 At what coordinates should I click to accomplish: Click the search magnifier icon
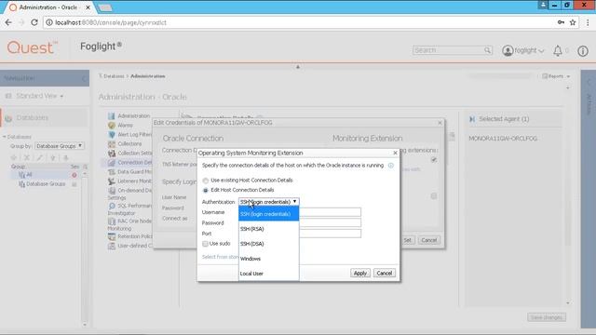pyautogui.click(x=487, y=50)
